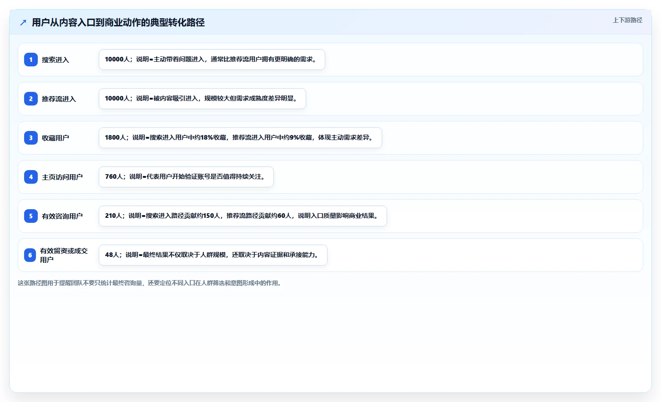Click the number 5 badge for 有效咨询用户
Screen dimensions: 661x402
tap(31, 216)
